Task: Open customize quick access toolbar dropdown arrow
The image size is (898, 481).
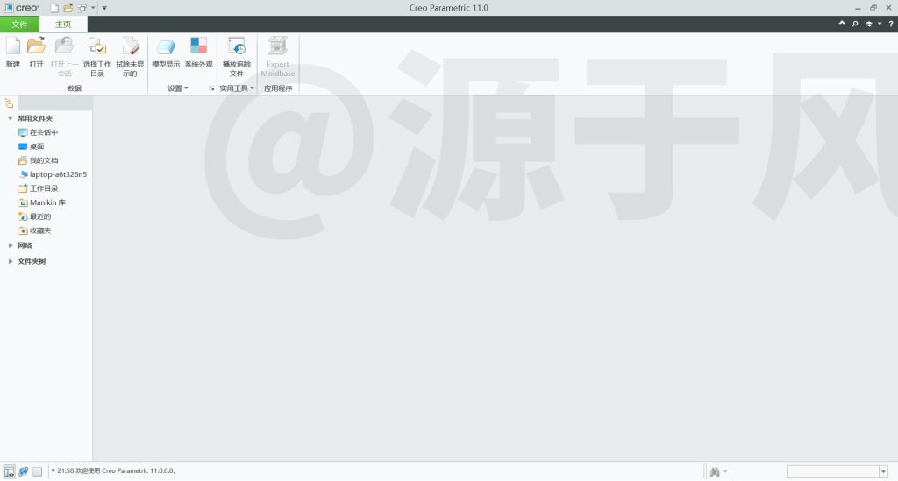Action: 104,8
